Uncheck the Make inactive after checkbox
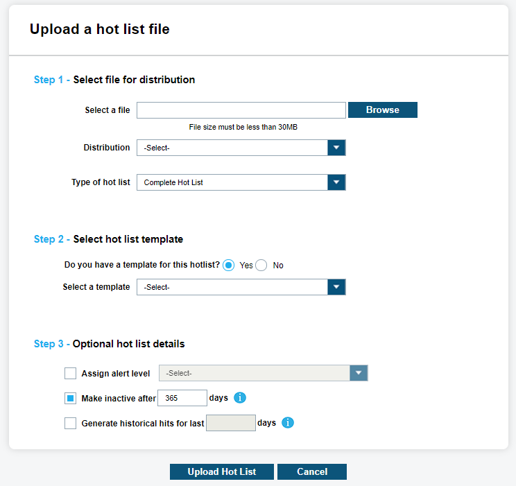516x486 pixels. 70,399
